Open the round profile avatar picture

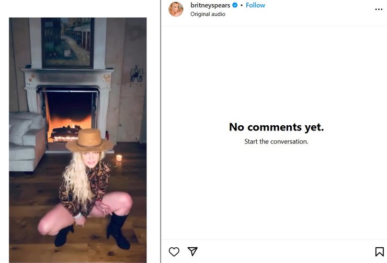point(176,9)
